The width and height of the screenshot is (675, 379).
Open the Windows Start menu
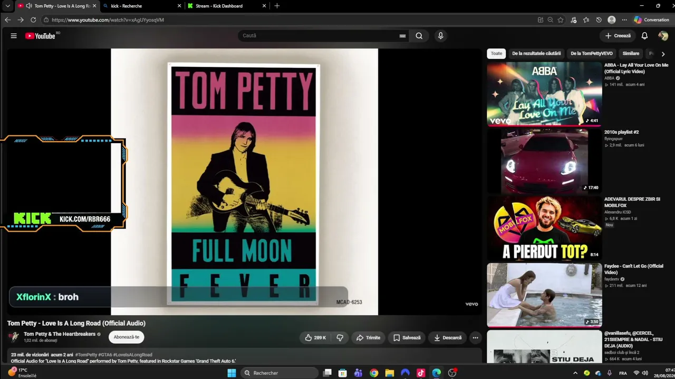232,373
